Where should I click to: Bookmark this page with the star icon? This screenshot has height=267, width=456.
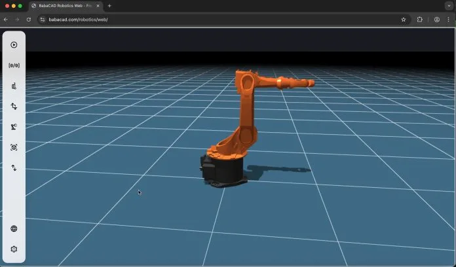(x=404, y=20)
